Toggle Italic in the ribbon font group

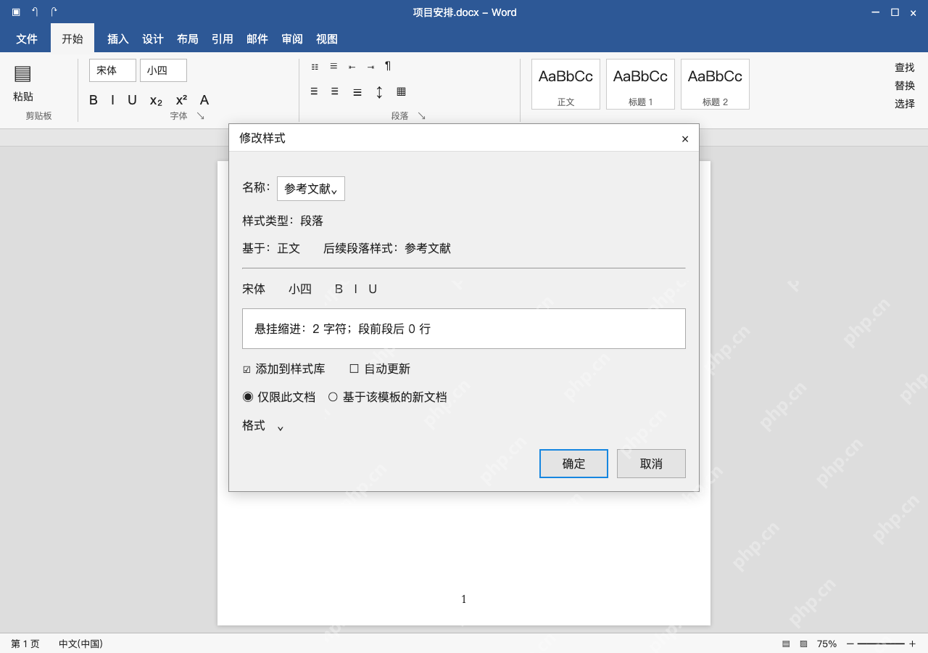[x=112, y=100]
